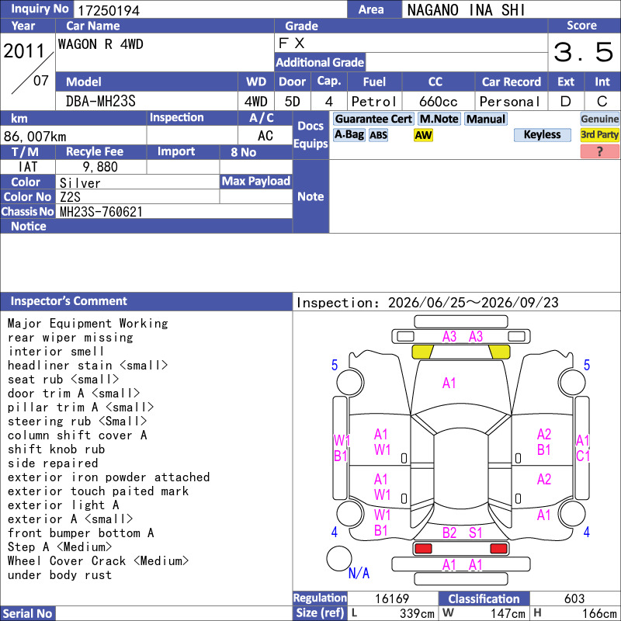Click comment 'exterior iron powder attached'
Image resolution: width=621 pixels, height=621 pixels.
click(x=109, y=477)
